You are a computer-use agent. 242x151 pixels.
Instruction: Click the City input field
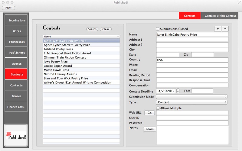coord(192,50)
